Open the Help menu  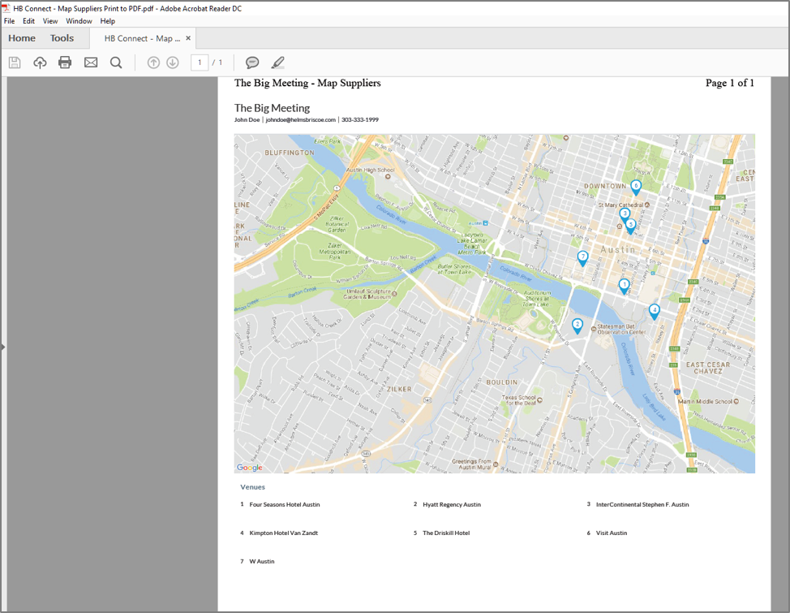[x=107, y=21]
